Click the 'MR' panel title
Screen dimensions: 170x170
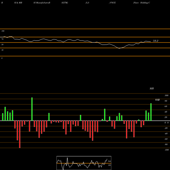point(152,88)
